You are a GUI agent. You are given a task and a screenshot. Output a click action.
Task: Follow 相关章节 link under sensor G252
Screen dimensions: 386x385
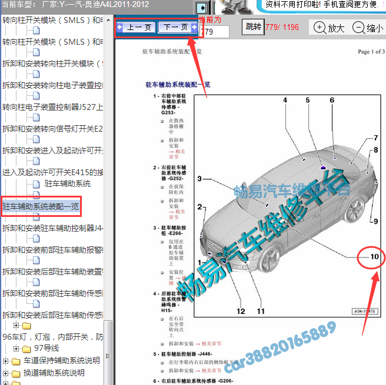click(177, 215)
